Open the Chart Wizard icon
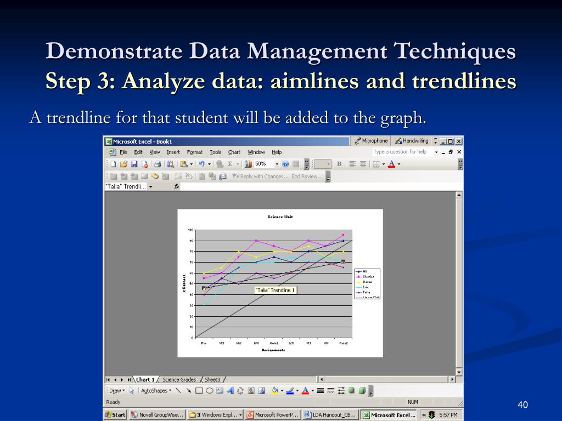 point(248,164)
